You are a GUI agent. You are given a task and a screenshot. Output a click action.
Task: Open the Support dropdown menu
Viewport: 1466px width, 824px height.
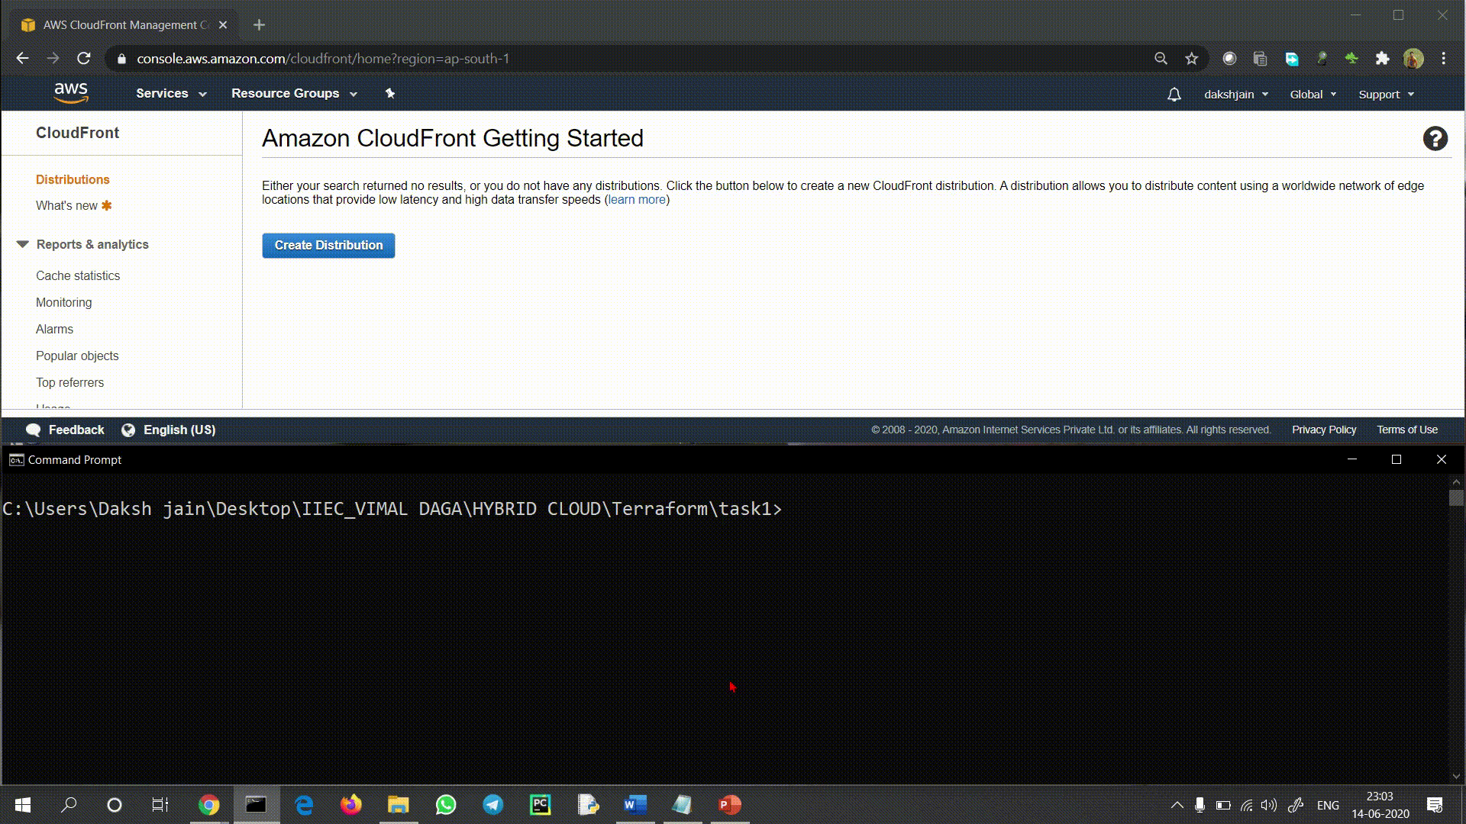(1386, 95)
